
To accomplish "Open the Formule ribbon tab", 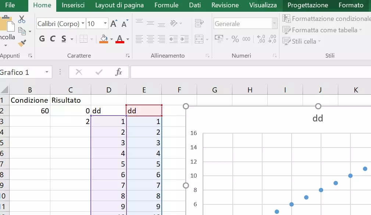I will tap(166, 6).
